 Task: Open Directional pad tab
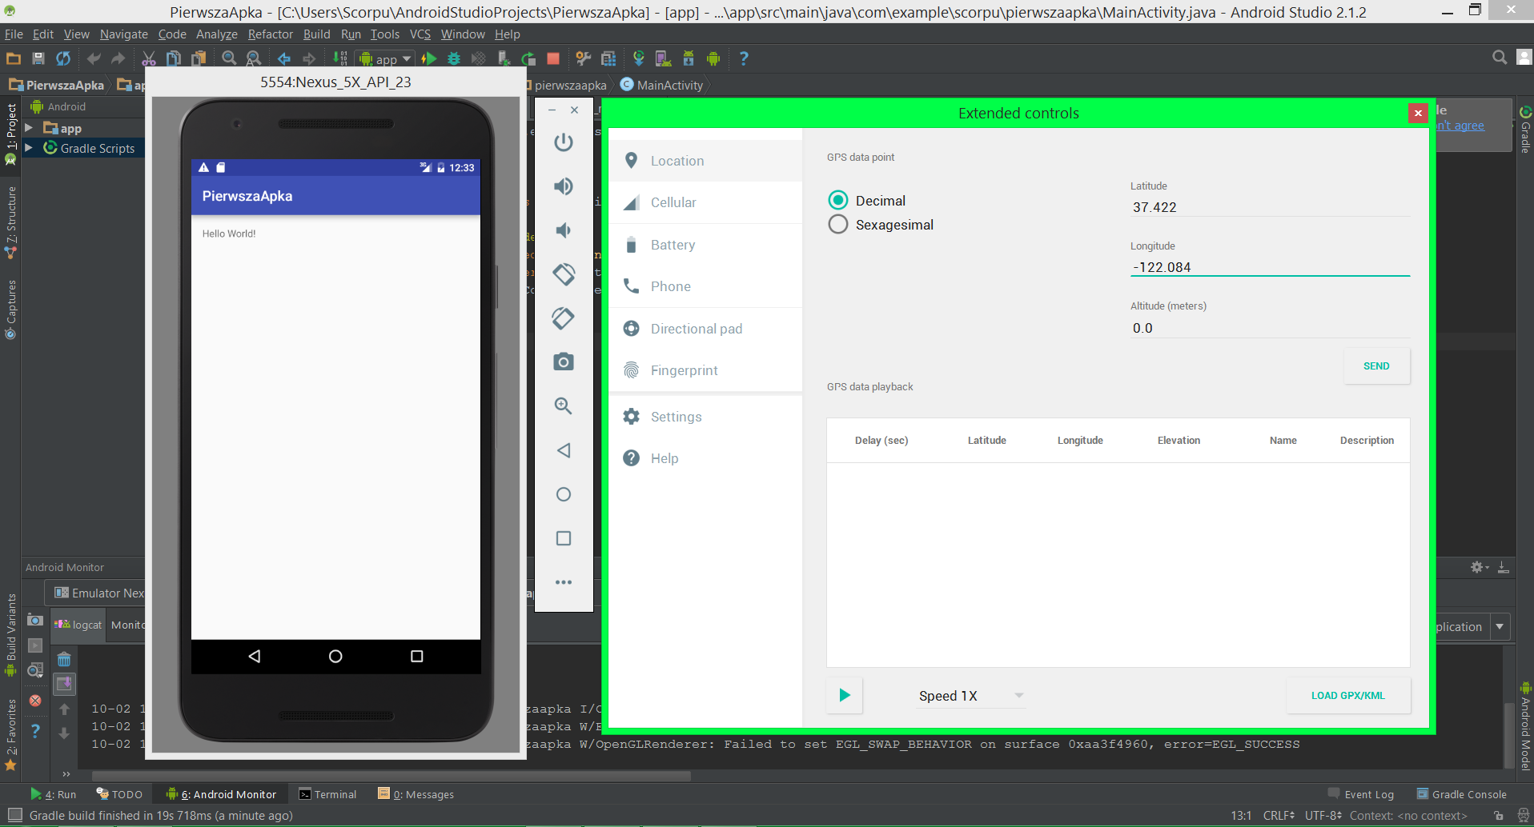click(x=705, y=329)
